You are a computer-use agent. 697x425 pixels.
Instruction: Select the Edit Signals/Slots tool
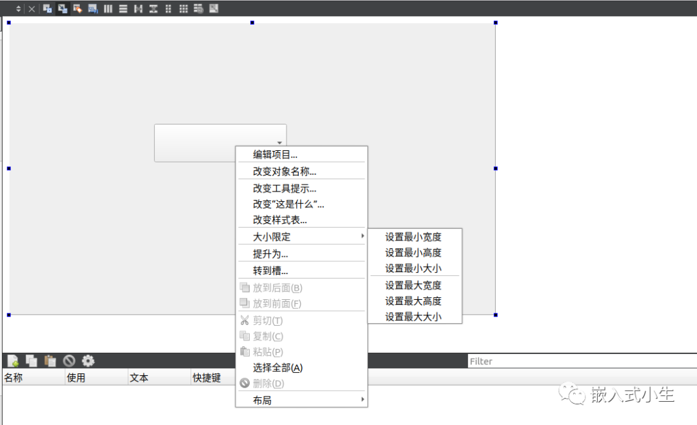point(61,8)
